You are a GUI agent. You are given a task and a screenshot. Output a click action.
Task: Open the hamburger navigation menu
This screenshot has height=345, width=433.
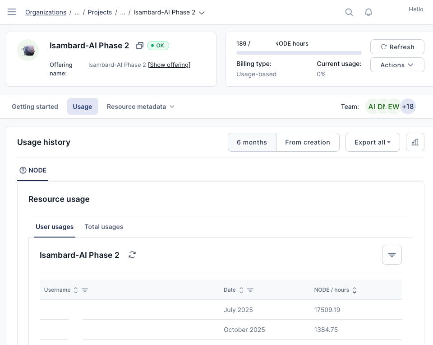click(12, 12)
